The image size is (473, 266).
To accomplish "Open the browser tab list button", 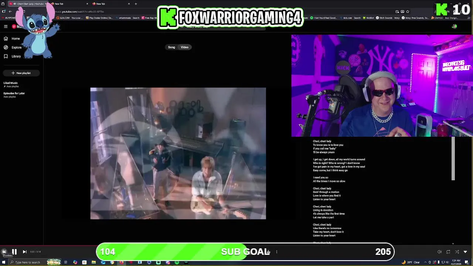I will [x=3, y=4].
